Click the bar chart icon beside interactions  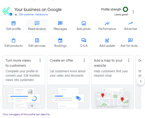click(x=16, y=15)
